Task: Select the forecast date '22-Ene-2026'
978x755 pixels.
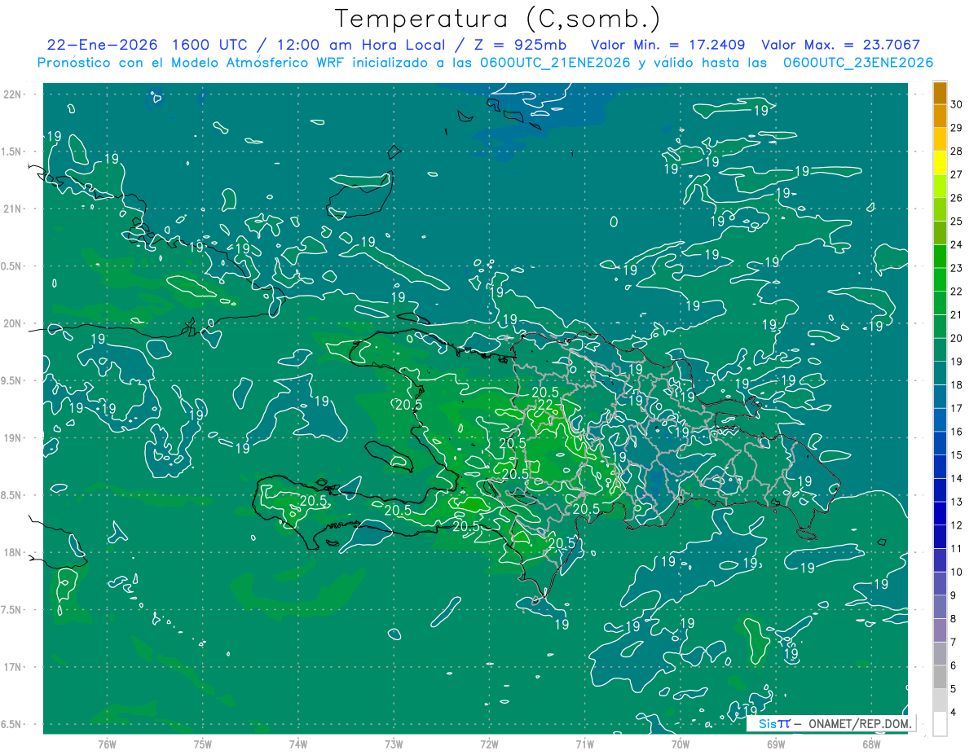Action: [102, 45]
